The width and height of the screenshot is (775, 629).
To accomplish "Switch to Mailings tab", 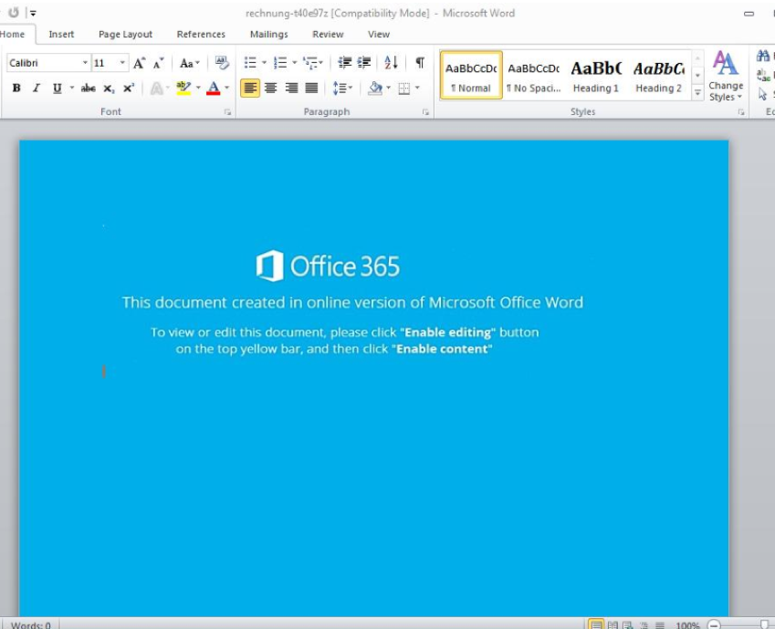I will pyautogui.click(x=269, y=34).
